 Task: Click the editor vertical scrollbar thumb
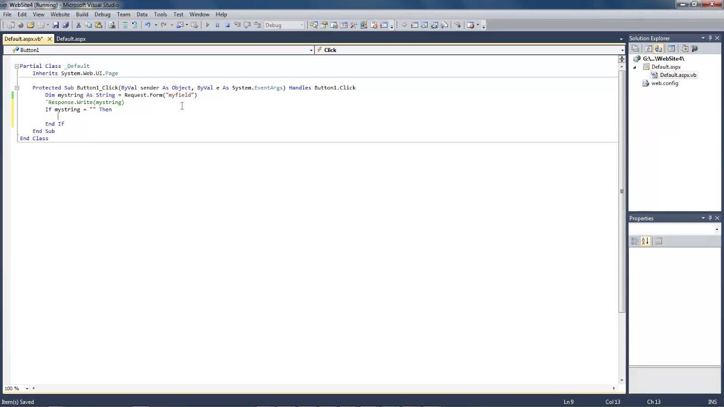tap(622, 191)
